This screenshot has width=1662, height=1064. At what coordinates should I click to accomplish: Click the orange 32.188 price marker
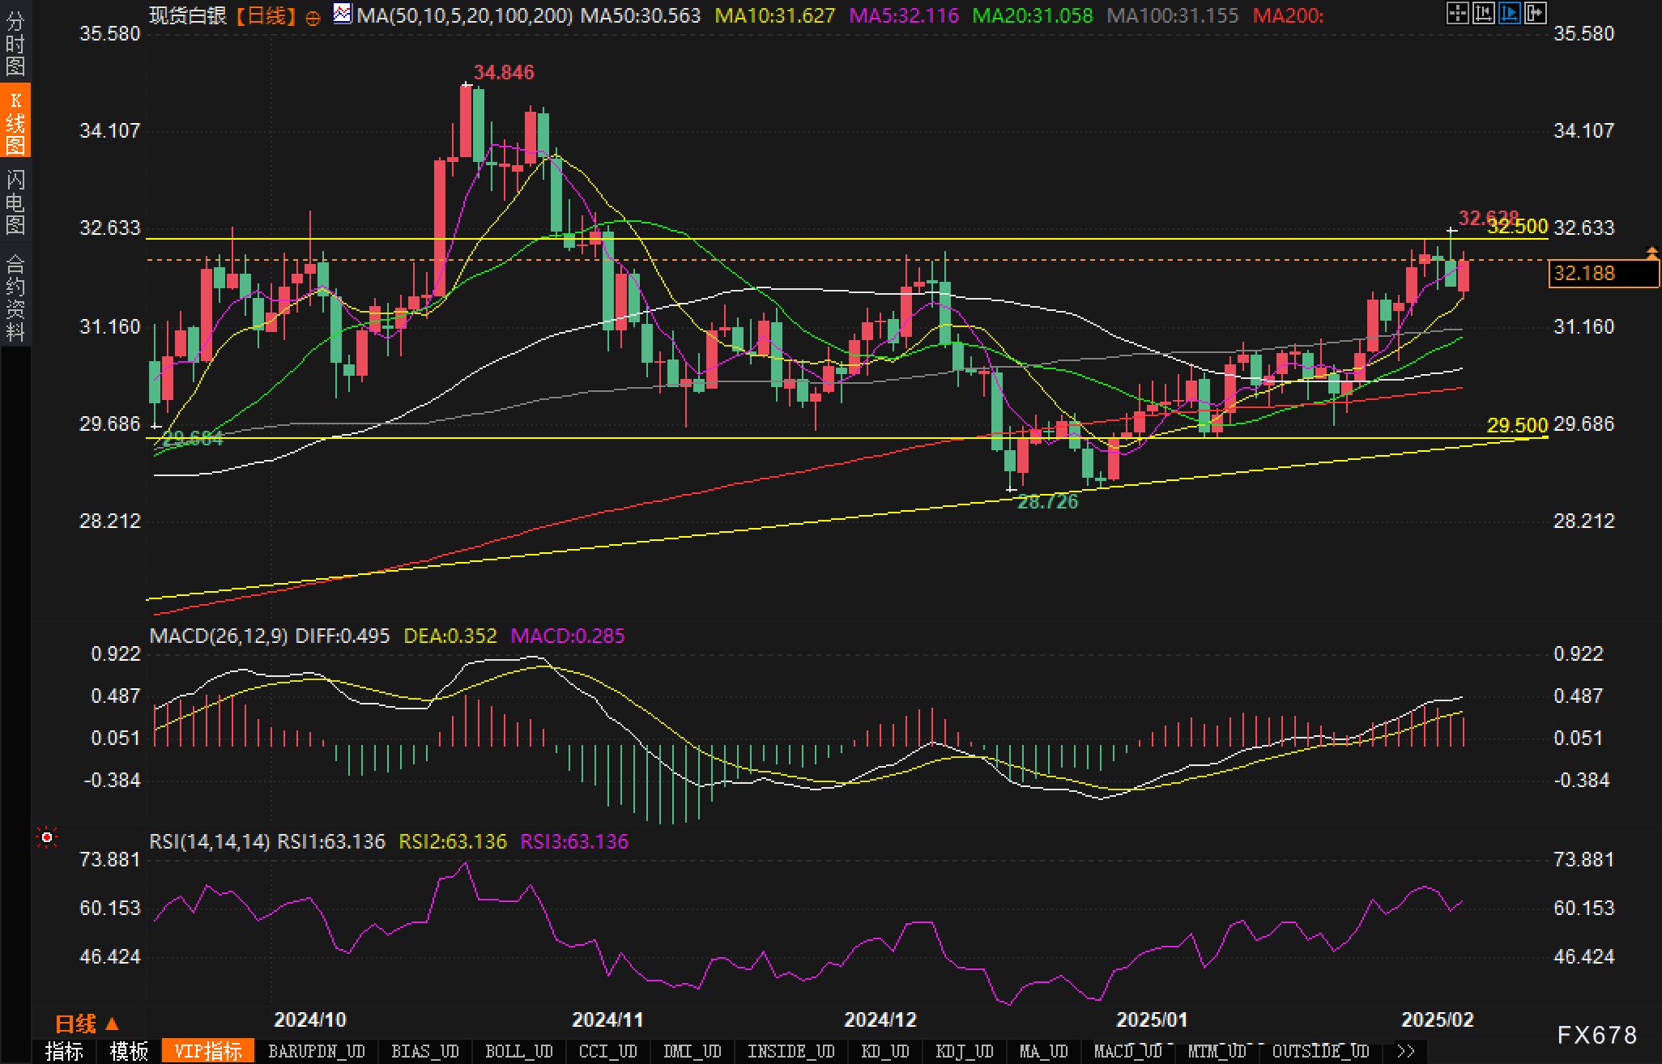[1603, 274]
